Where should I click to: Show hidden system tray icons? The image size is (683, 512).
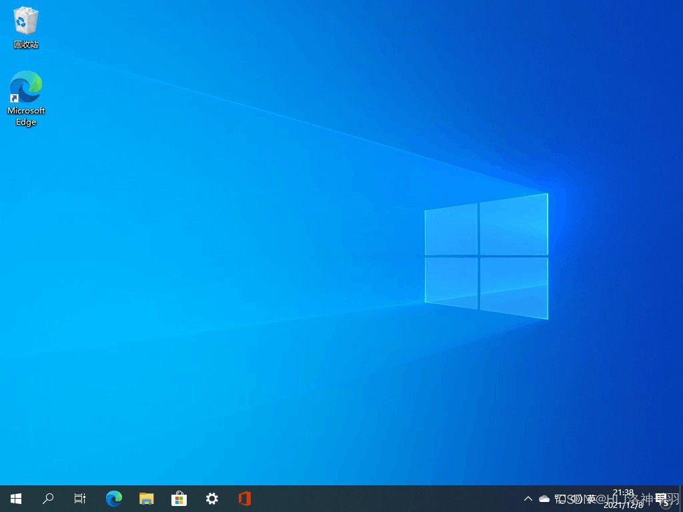[528, 499]
